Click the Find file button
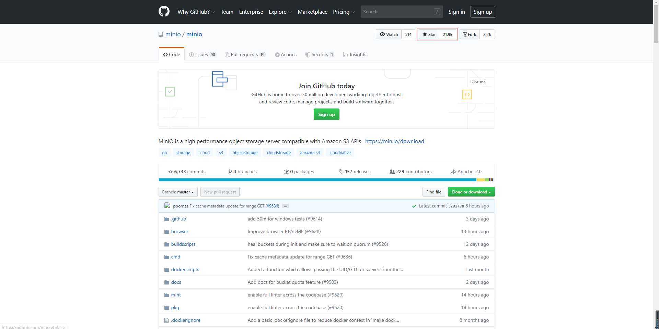This screenshot has width=659, height=329. pos(434,192)
